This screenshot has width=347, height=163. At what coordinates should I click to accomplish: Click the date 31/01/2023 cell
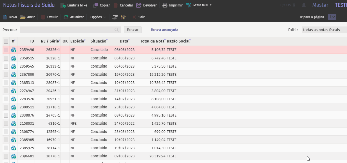pos(124,91)
